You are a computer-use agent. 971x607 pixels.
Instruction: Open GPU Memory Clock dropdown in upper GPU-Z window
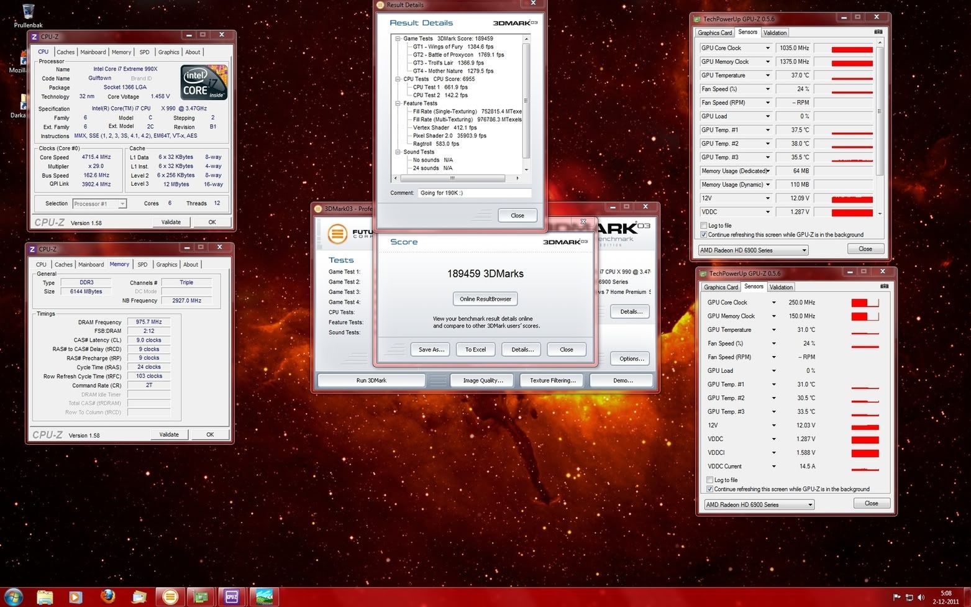(x=767, y=62)
